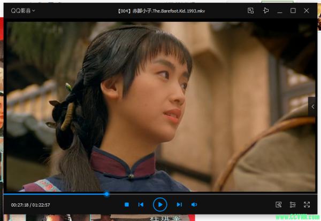Image resolution: width=321 pixels, height=221 pixels.
Task: Open the QQ影音 main menu dropdown
Action: click(x=23, y=11)
